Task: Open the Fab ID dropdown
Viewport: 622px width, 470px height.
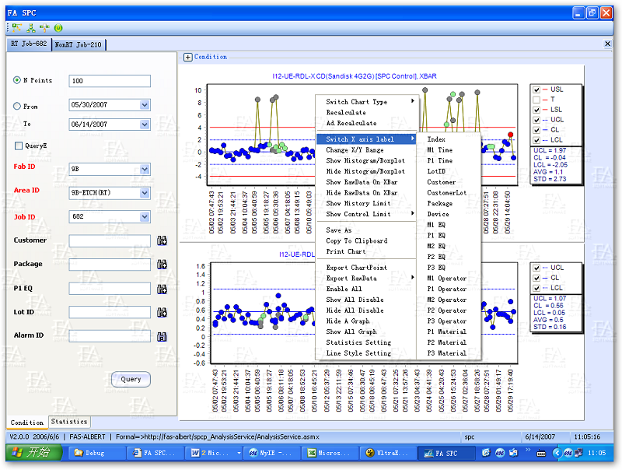Action: pyautogui.click(x=145, y=168)
